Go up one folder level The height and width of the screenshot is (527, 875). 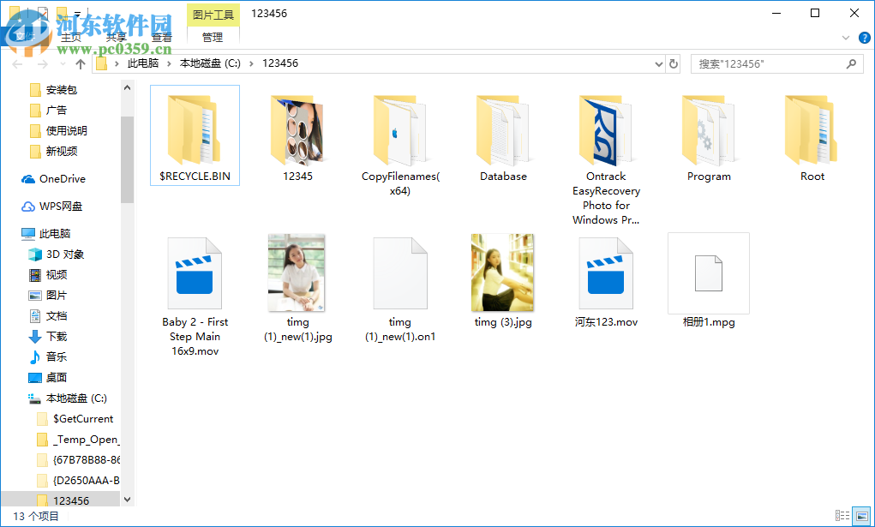(81, 64)
